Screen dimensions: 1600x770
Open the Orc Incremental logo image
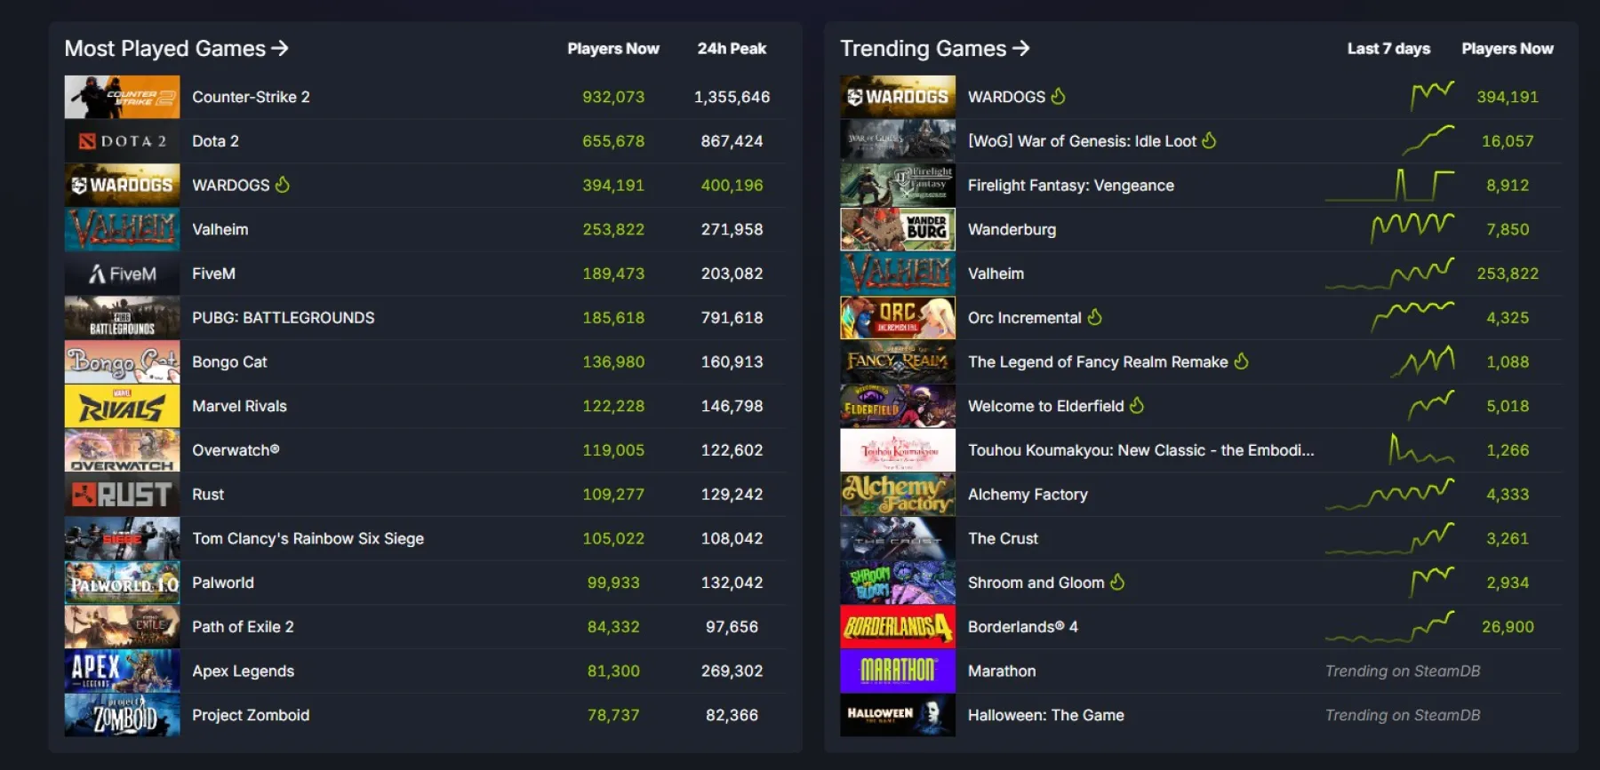pyautogui.click(x=898, y=318)
